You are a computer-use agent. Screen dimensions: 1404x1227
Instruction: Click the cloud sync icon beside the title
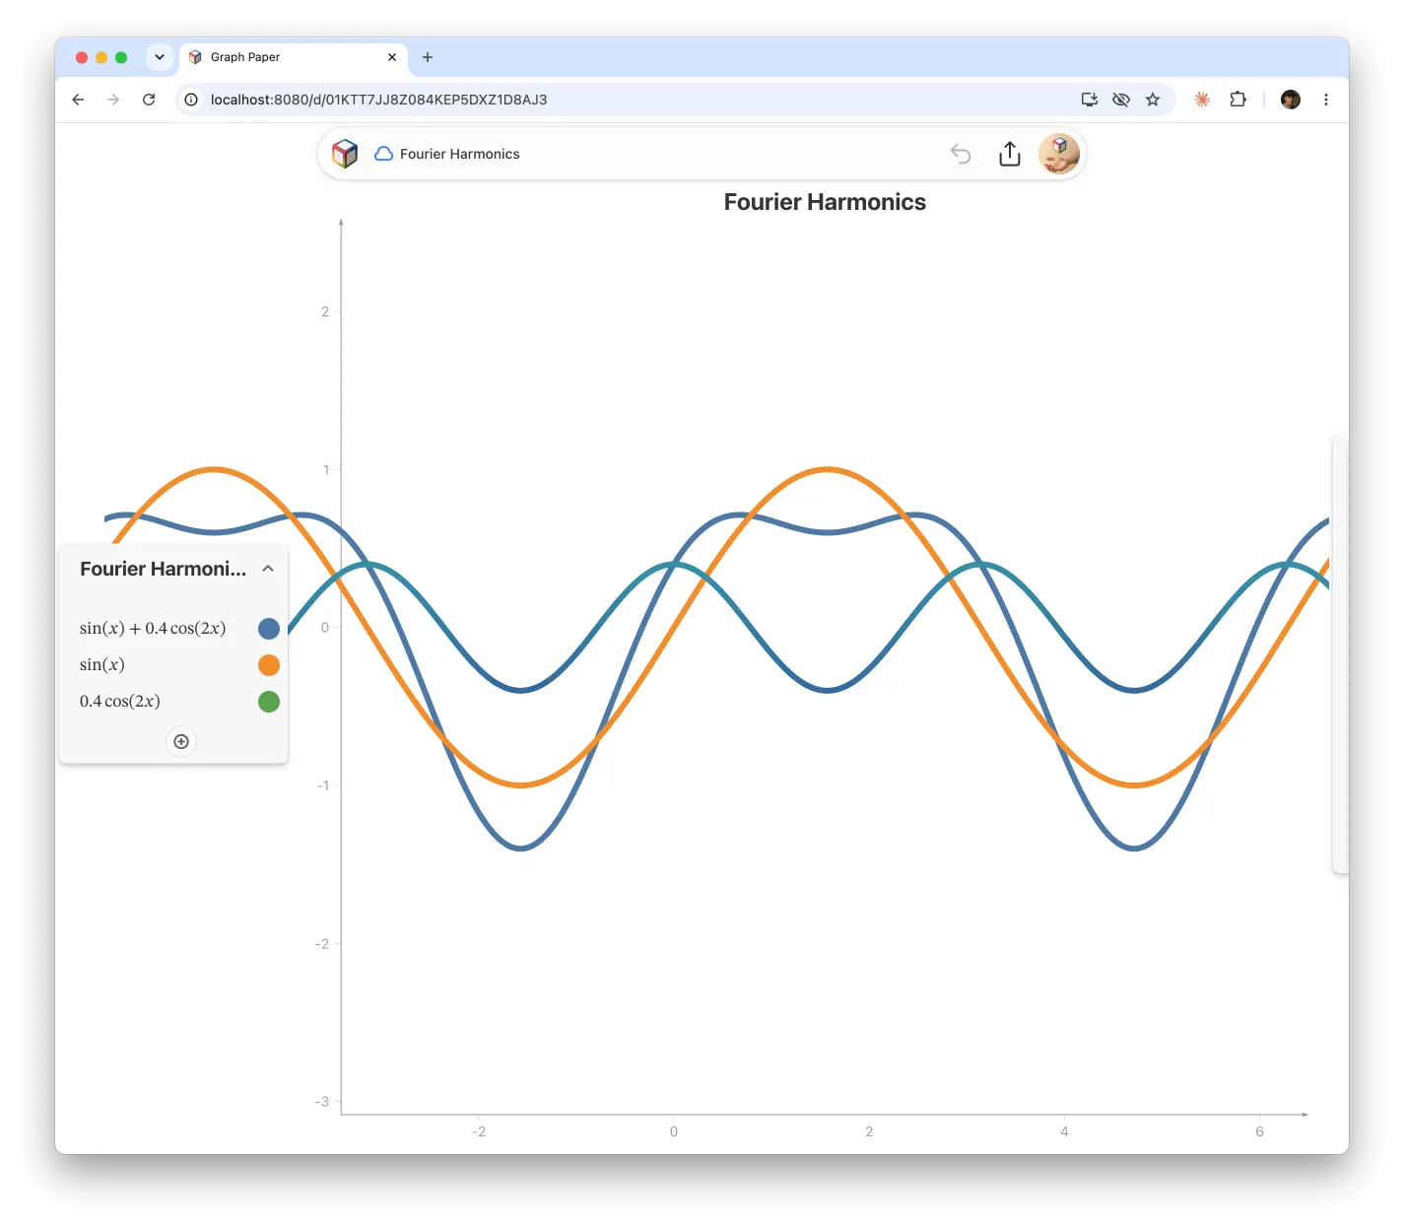pos(384,154)
